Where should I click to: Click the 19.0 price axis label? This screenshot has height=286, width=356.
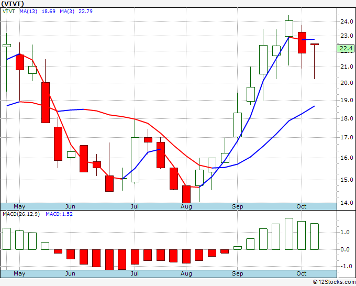[347, 100]
